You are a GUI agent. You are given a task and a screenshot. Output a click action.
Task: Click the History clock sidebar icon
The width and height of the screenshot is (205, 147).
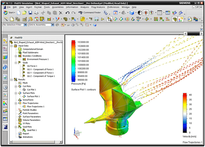tap(5, 87)
